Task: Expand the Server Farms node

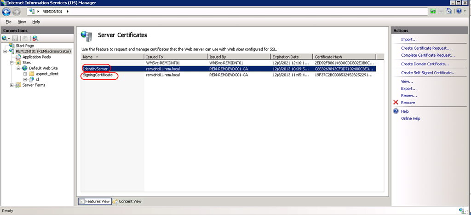Action: tap(12, 85)
